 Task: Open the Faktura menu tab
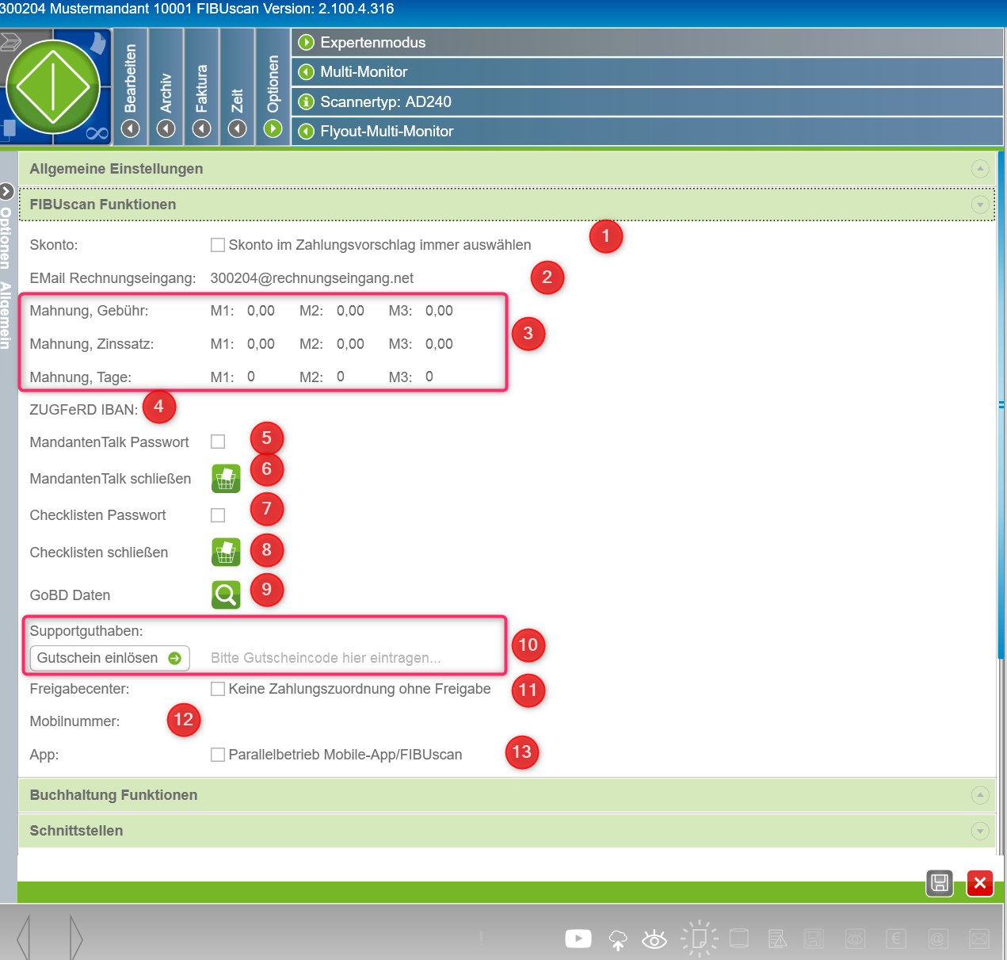coord(202,87)
